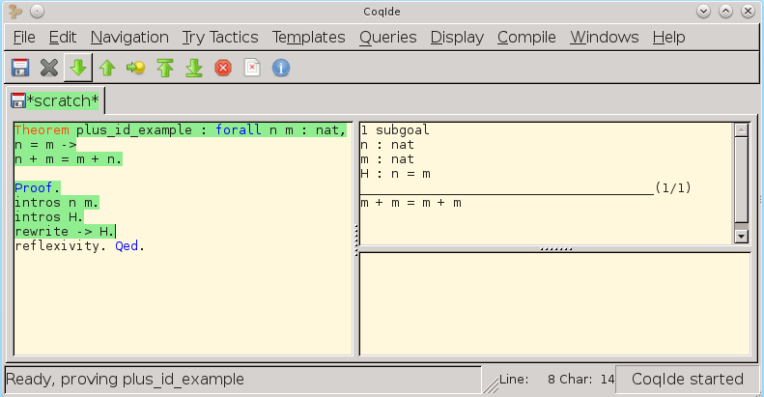Open the Queries menu

[x=388, y=37]
